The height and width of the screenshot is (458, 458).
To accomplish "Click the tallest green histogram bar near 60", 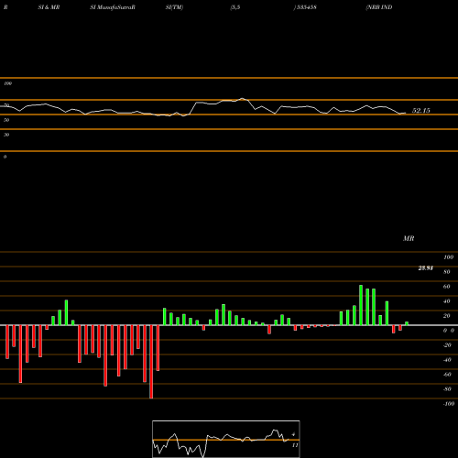I will click(x=361, y=305).
